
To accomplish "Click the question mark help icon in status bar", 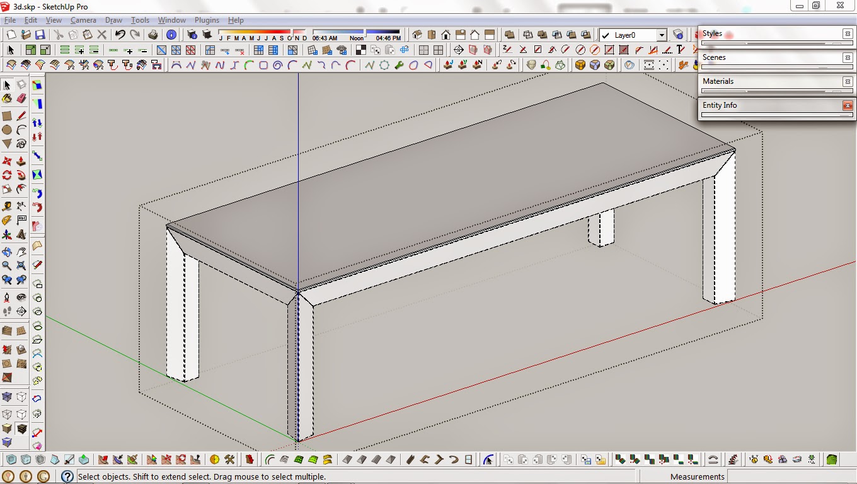I will pyautogui.click(x=67, y=476).
